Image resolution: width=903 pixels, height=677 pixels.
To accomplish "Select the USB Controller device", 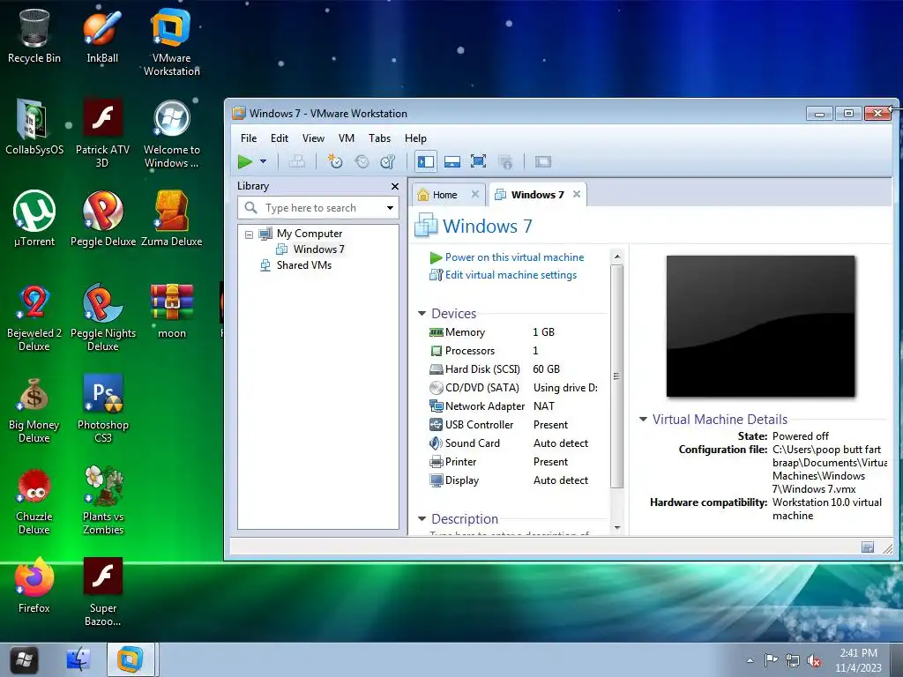I will (515, 424).
